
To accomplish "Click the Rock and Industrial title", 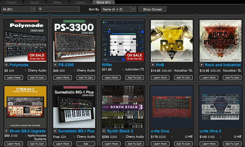I will [223, 65].
